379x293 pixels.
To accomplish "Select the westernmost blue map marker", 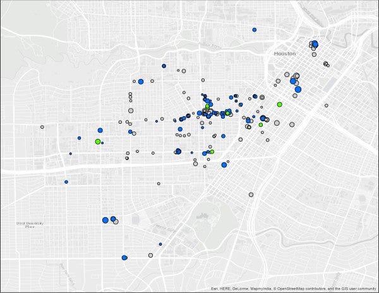I will 66,182.
